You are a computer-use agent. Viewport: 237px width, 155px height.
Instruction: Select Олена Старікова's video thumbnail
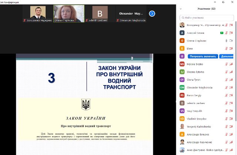69,14
